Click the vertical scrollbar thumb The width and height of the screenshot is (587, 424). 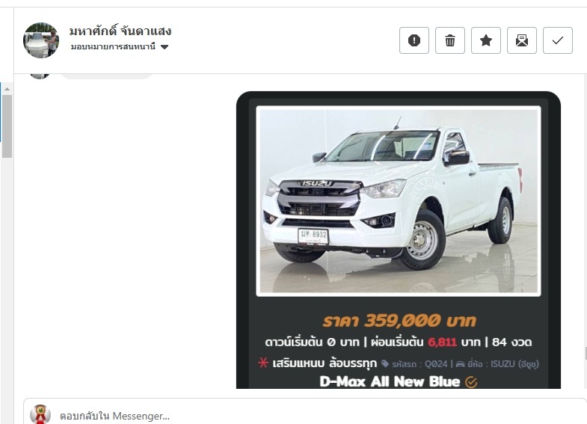[x=7, y=126]
